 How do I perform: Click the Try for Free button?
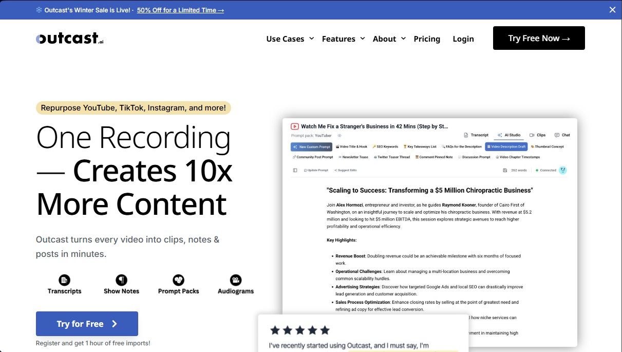click(87, 324)
